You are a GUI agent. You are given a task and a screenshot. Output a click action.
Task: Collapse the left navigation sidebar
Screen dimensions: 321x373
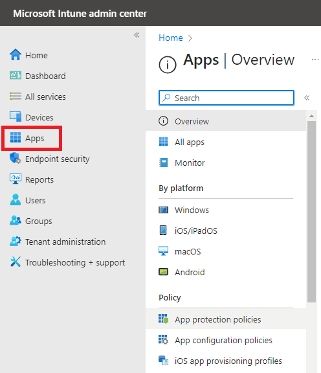(137, 35)
